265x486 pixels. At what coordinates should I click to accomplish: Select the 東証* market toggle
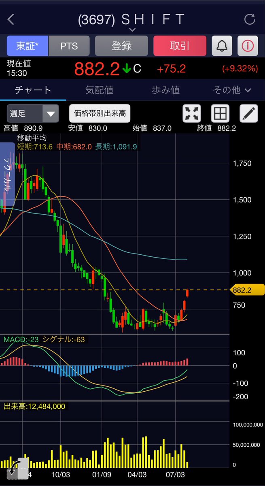(28, 46)
